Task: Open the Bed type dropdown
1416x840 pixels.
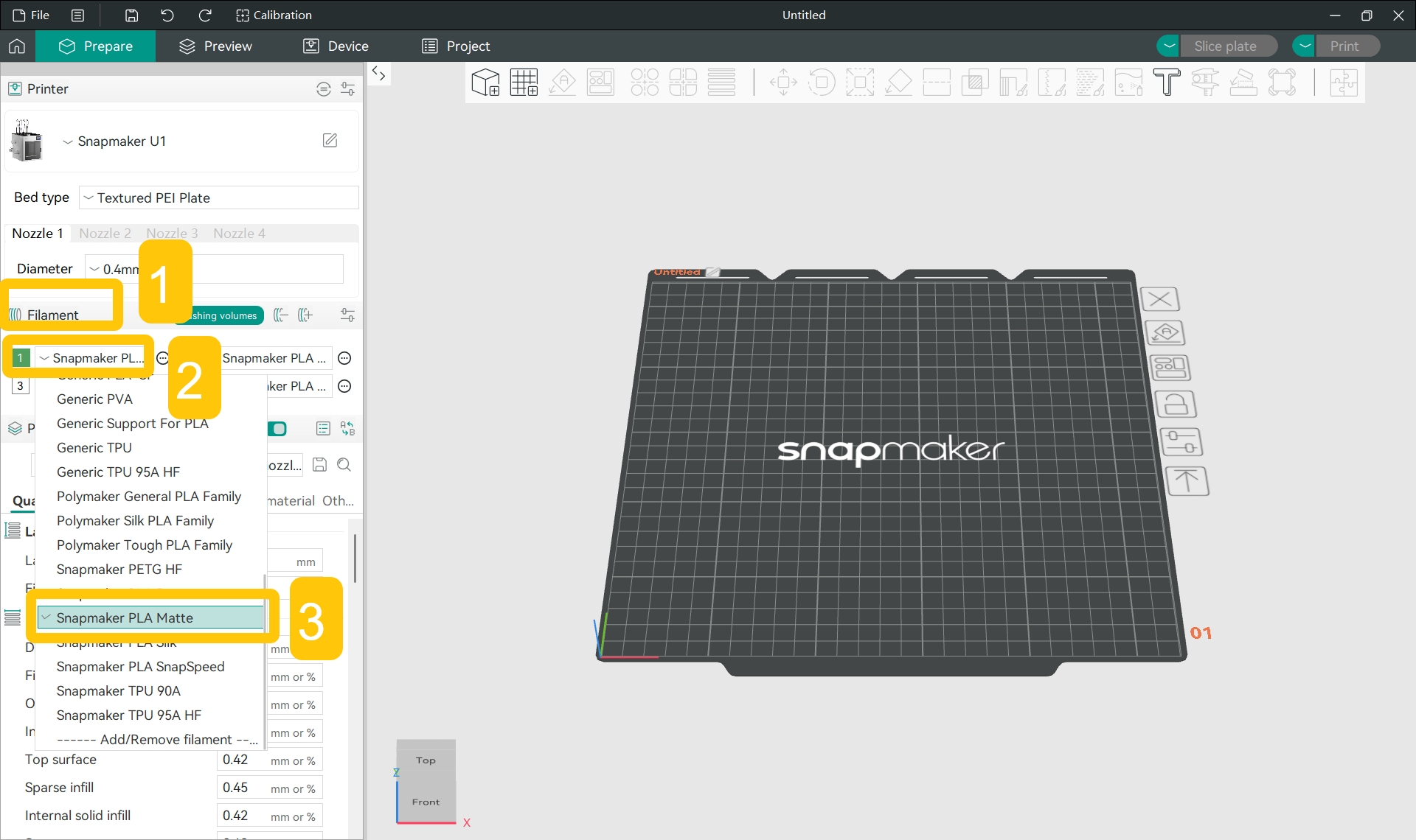Action: tap(219, 197)
